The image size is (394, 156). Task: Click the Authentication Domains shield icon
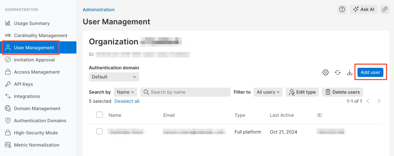pos(8,120)
